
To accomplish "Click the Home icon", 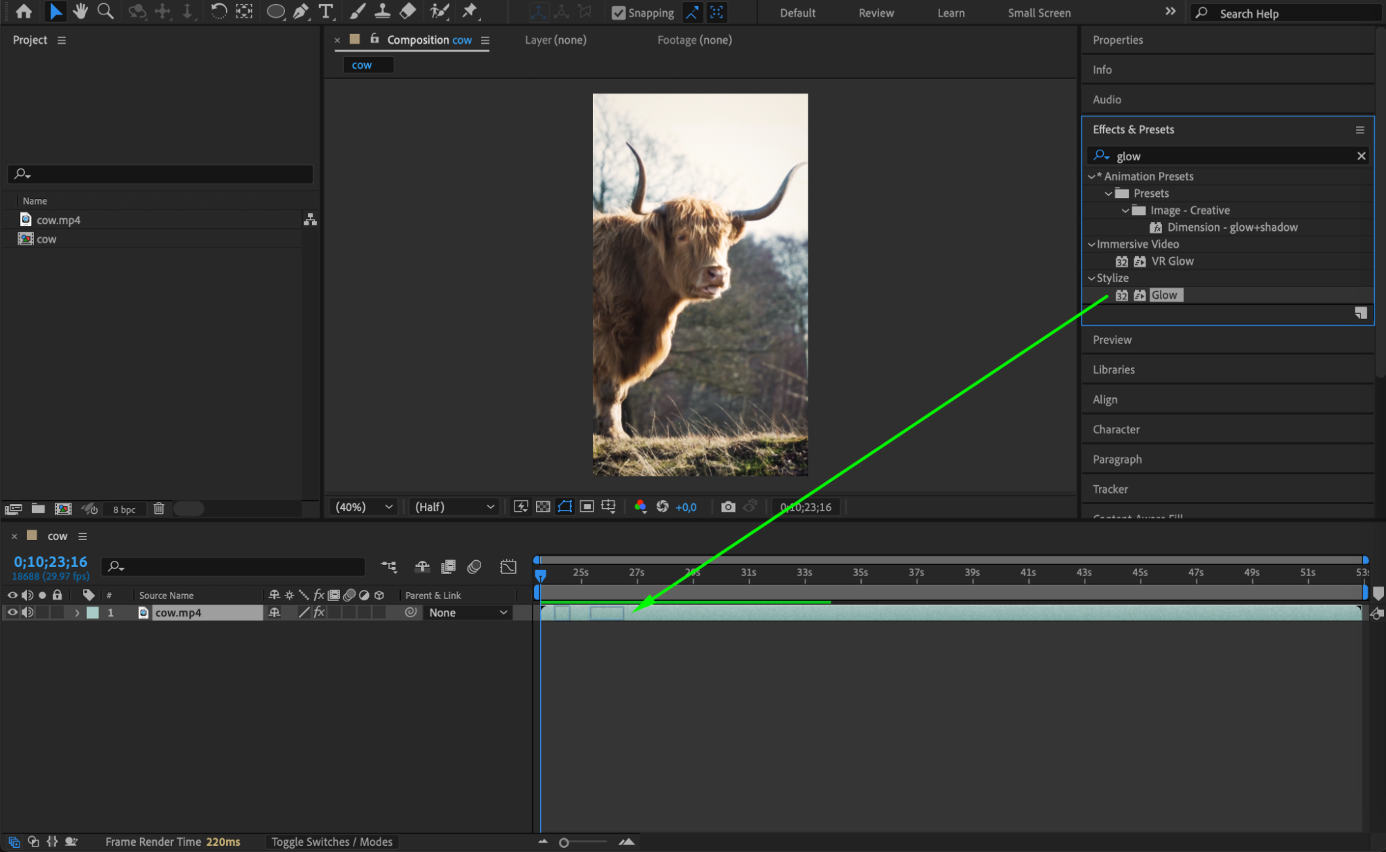I will tap(24, 11).
